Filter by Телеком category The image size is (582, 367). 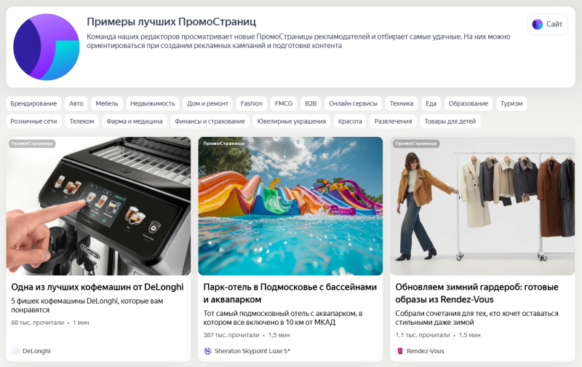pyautogui.click(x=81, y=122)
